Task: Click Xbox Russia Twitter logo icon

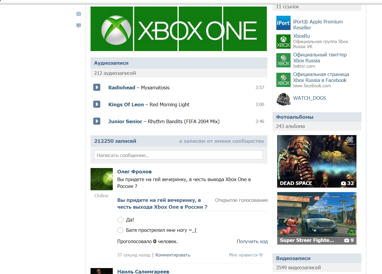Action: (x=283, y=60)
